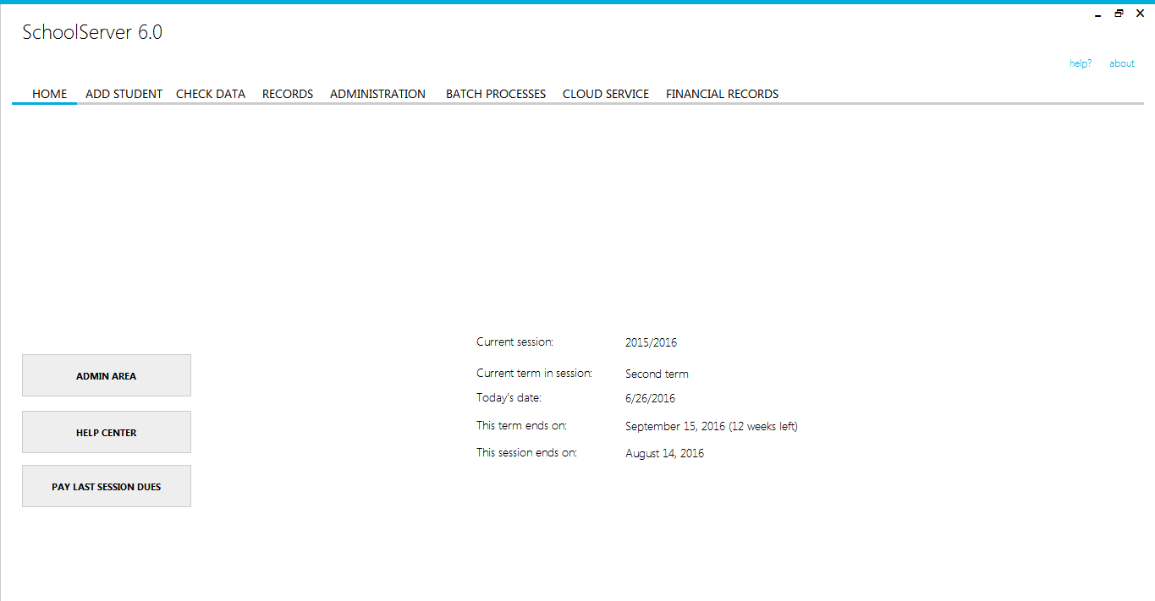Switch to the BATCH PROCESSES tab
The height and width of the screenshot is (601, 1155).
coord(495,94)
